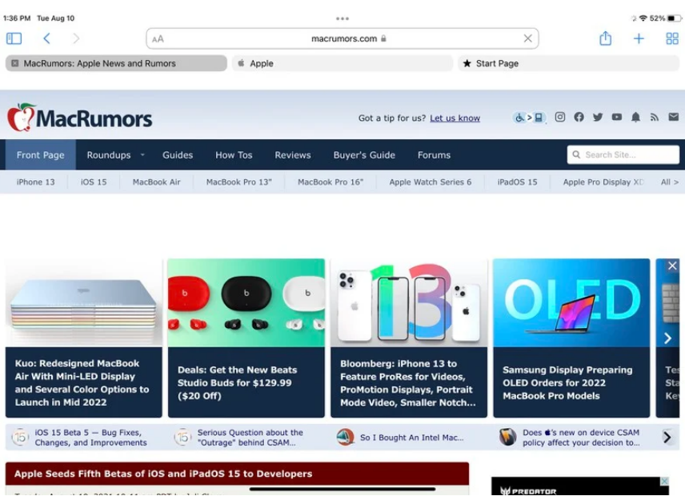Go back to the previous page
Image resolution: width=685 pixels, height=496 pixels.
46,38
